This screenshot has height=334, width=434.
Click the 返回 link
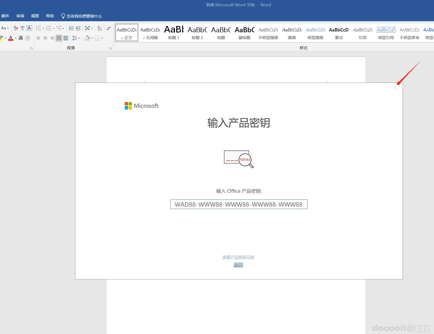pyautogui.click(x=238, y=265)
